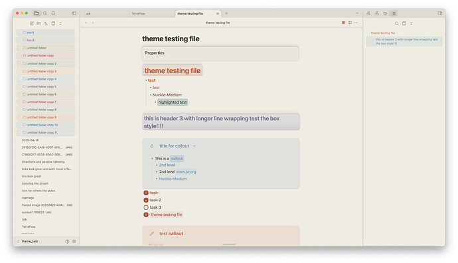Navigate back in note history
Viewport: 458px width, 263px height.
click(86, 23)
